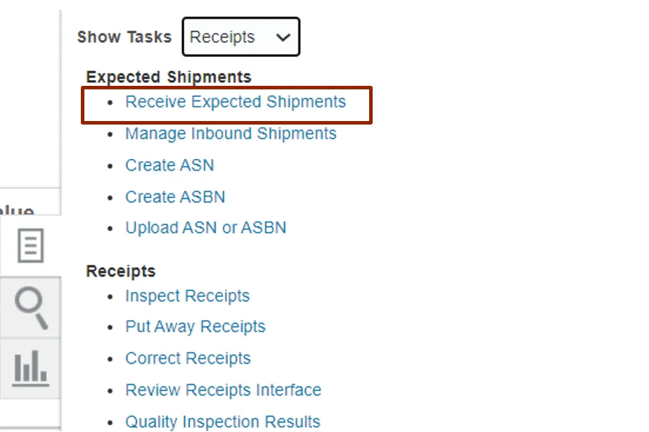649x432 pixels.
Task: Click the partially visible Value label
Action: coord(18,210)
